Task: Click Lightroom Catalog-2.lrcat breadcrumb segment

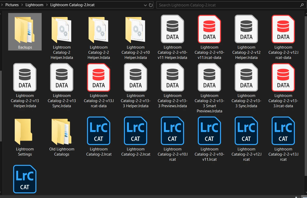Action: (x=72, y=5)
